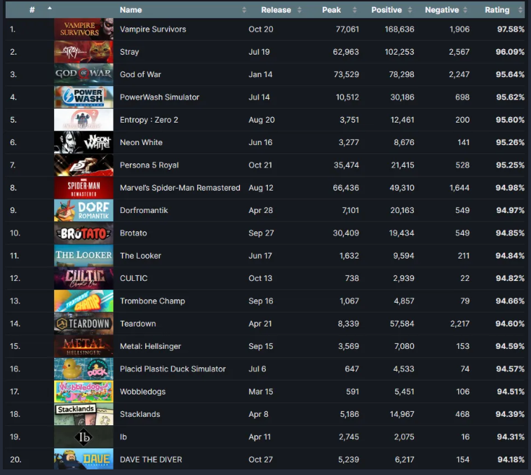
Task: Open the PowerWash Simulator name link
Action: click(x=159, y=97)
